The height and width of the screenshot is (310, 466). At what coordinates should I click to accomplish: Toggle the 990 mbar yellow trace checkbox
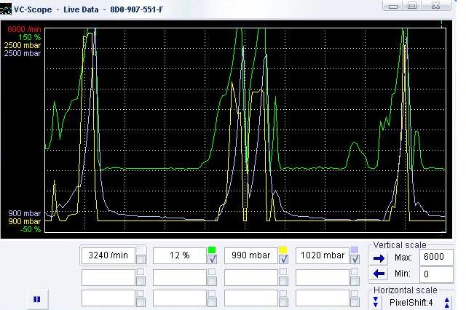coord(283,260)
